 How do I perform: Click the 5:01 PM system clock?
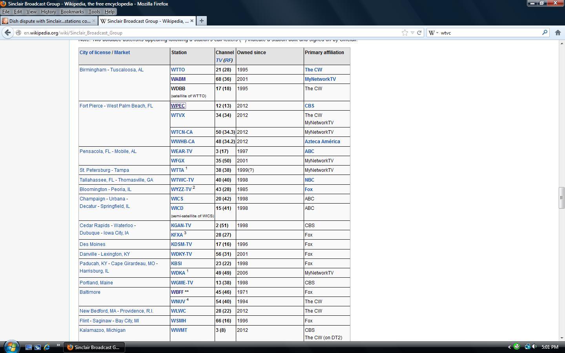[550, 347]
